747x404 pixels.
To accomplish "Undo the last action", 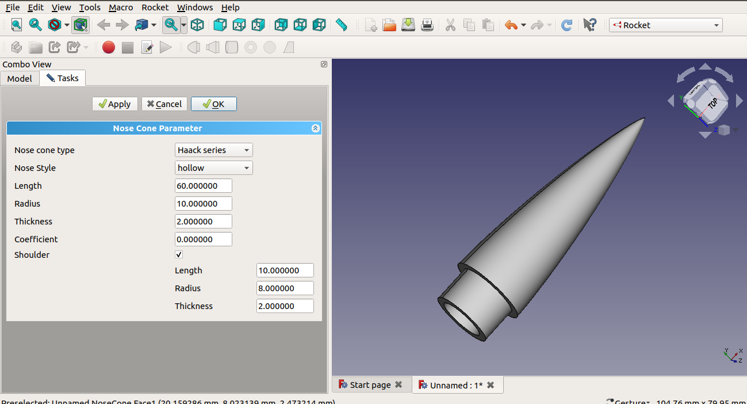I will tap(512, 25).
